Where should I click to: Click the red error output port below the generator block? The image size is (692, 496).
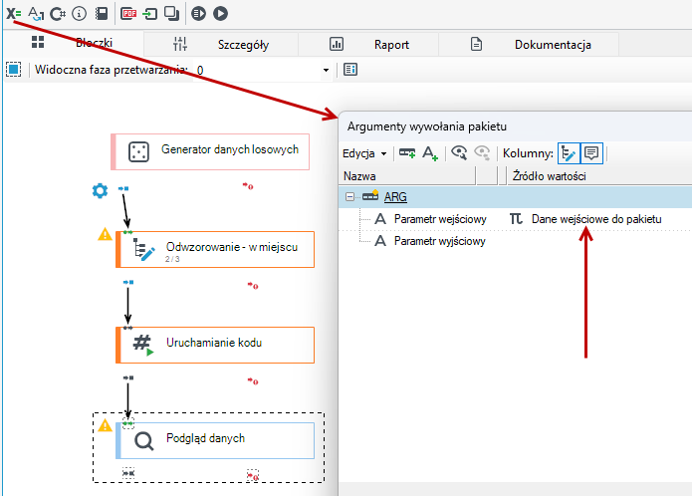[248, 186]
